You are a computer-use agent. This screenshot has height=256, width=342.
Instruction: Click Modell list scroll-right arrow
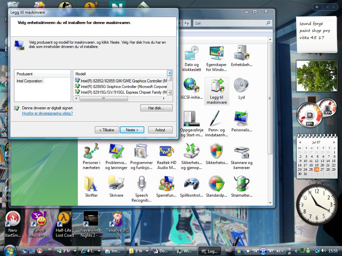(x=164, y=98)
